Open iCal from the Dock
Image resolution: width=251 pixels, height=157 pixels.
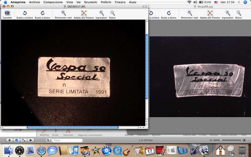pyautogui.click(x=150, y=151)
